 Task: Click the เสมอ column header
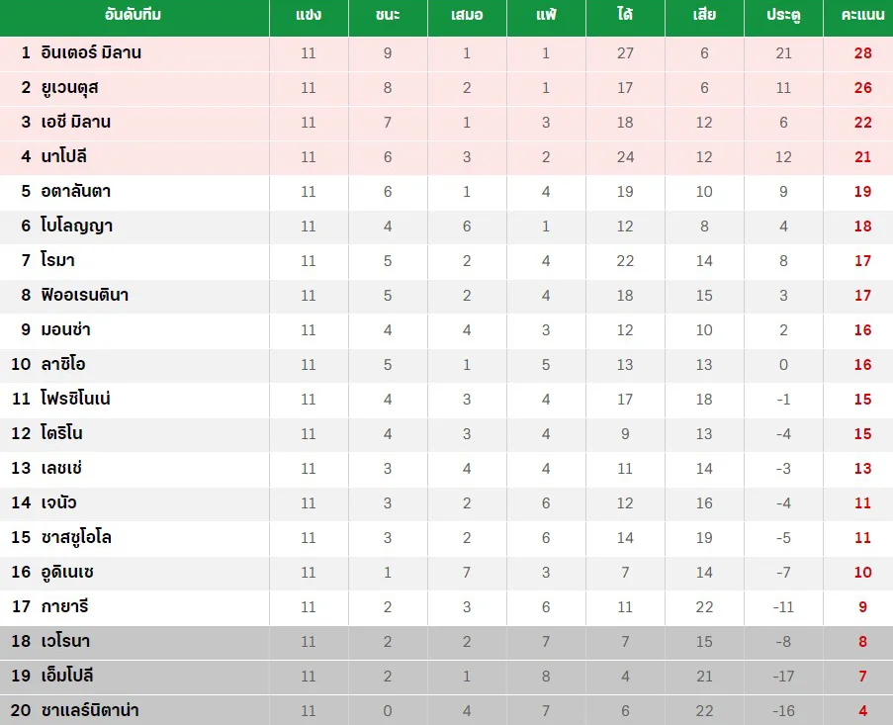click(467, 15)
